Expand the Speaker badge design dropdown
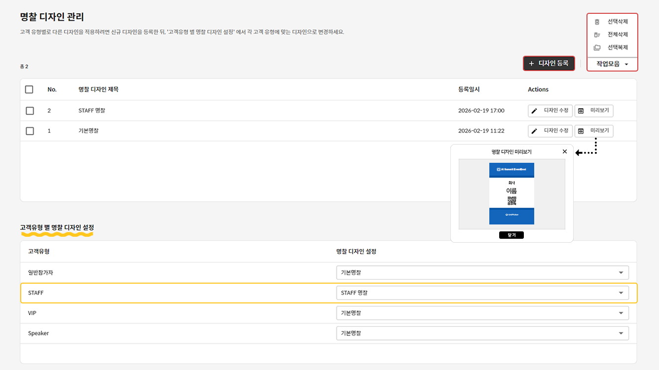Image resolution: width=659 pixels, height=370 pixels. pos(482,333)
